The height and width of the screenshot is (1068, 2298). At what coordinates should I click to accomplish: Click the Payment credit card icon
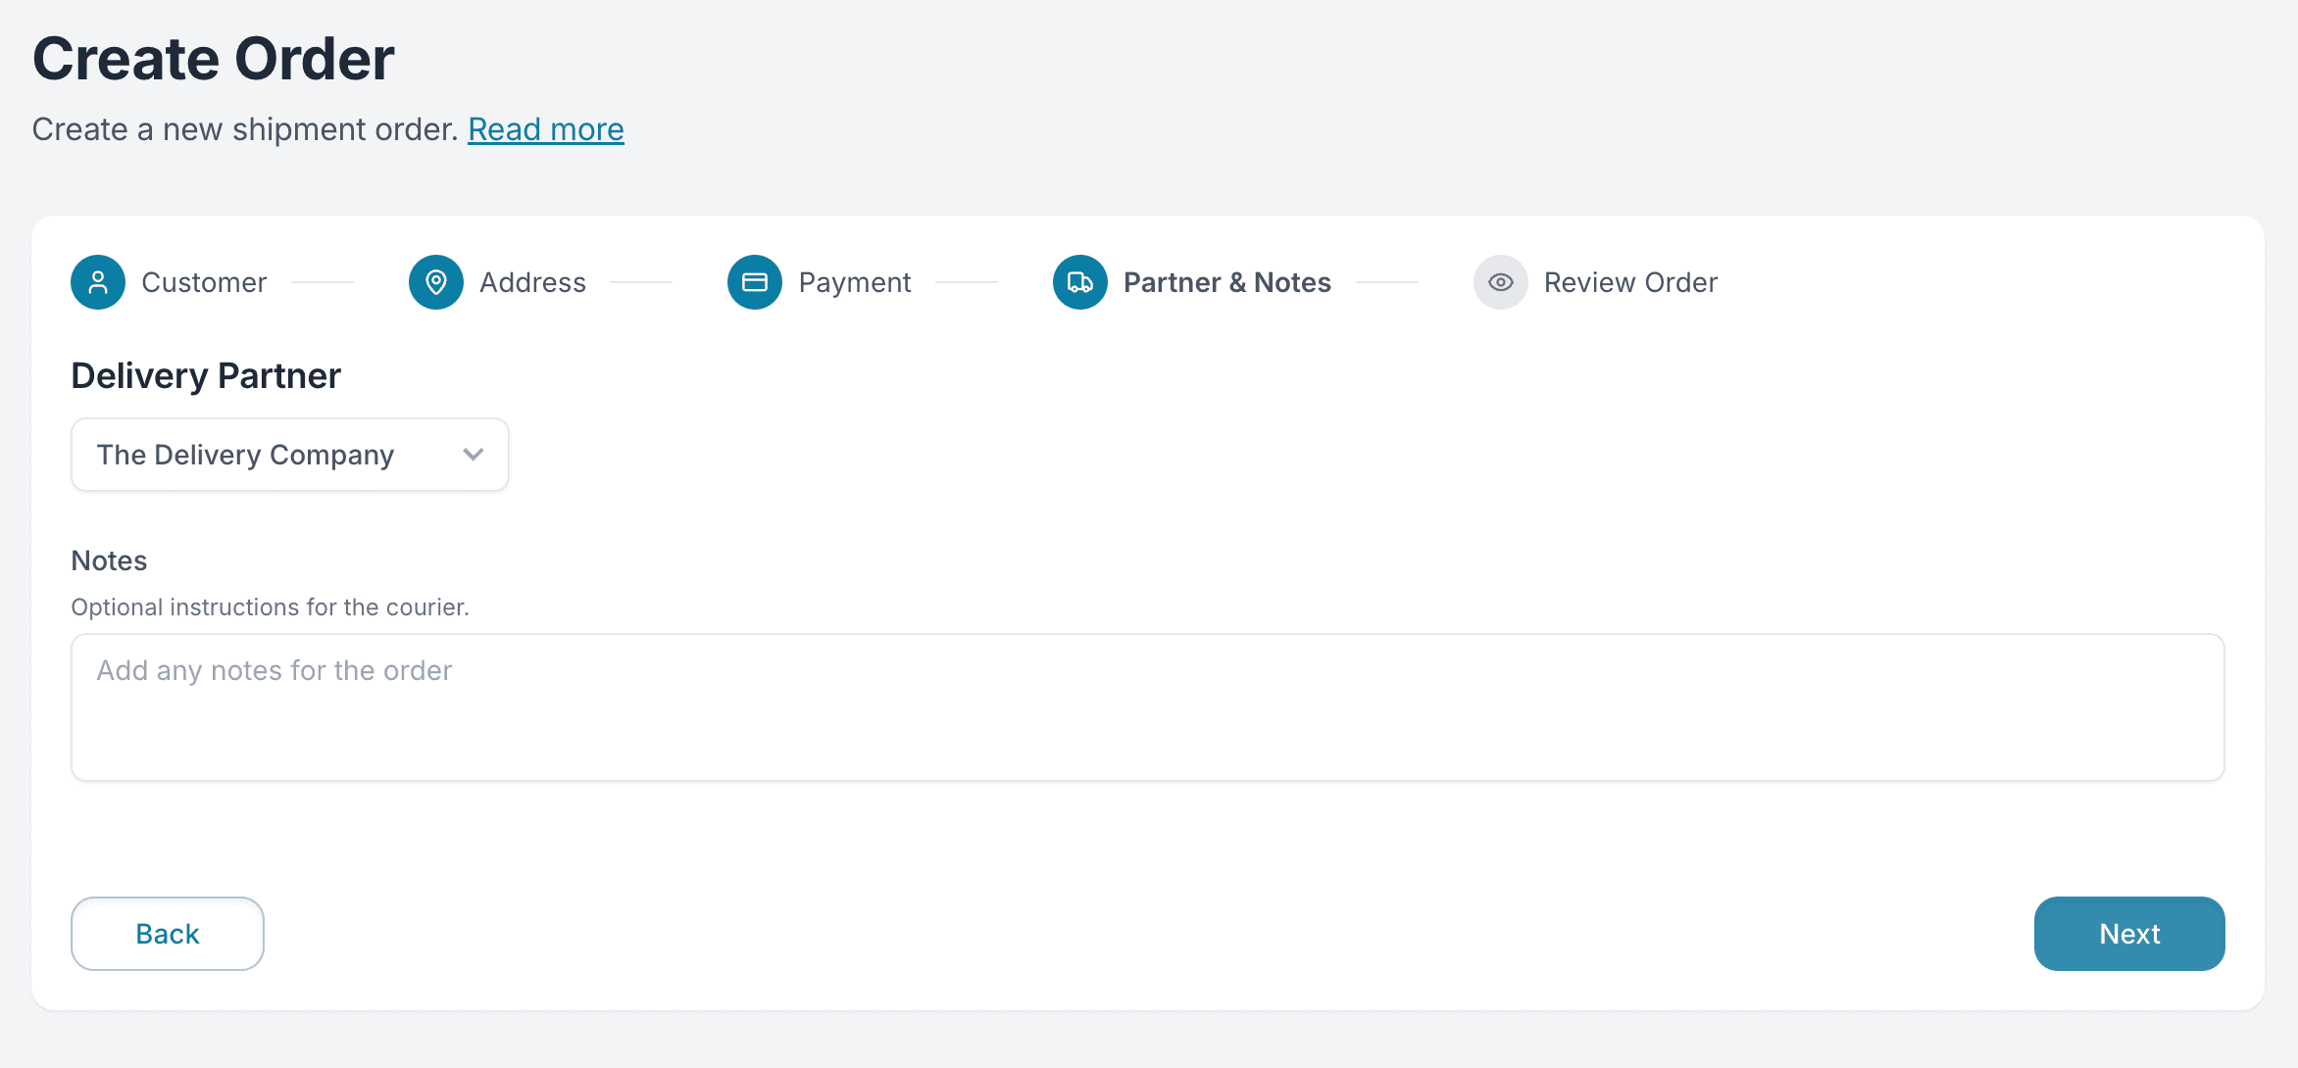point(755,282)
